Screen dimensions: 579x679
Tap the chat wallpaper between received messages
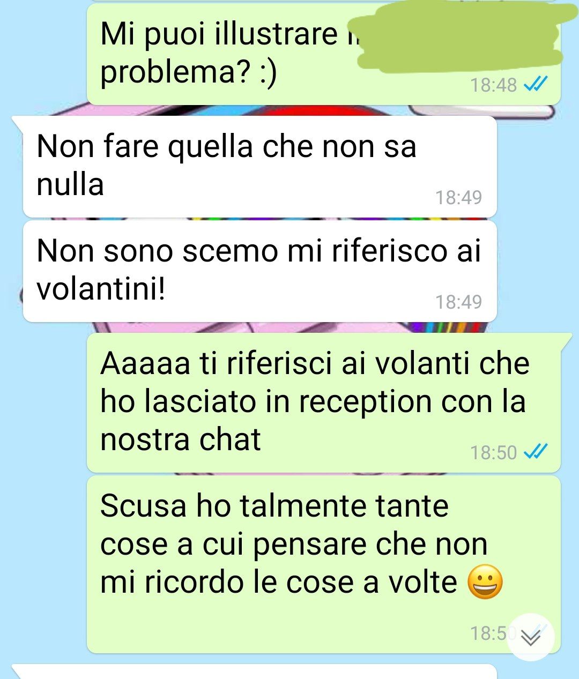(260, 219)
